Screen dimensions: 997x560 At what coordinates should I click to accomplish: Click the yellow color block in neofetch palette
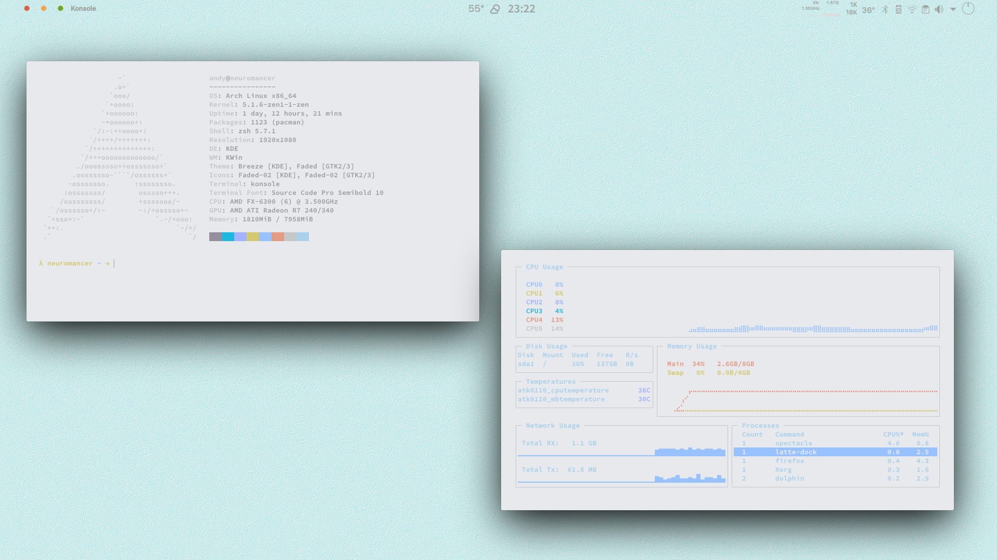point(253,236)
